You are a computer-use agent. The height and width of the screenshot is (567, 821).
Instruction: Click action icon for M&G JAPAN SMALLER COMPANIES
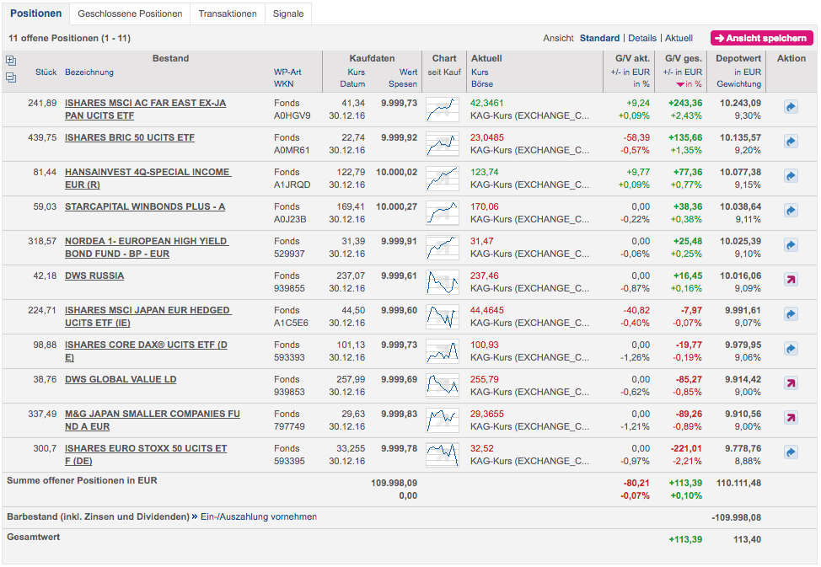[791, 418]
